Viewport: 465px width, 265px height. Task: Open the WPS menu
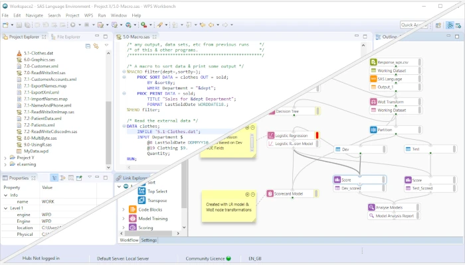click(x=88, y=15)
